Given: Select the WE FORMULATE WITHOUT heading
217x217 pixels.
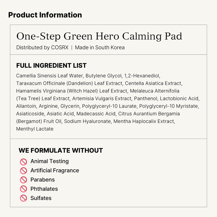Looking at the screenshot, I should [61, 151].
